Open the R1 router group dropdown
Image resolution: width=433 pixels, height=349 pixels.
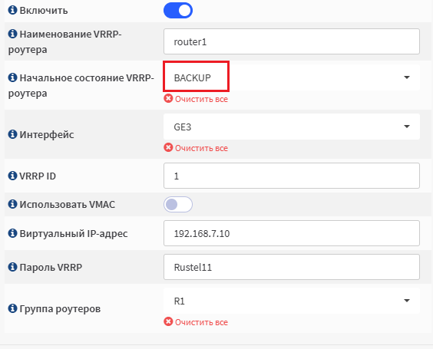(292, 301)
